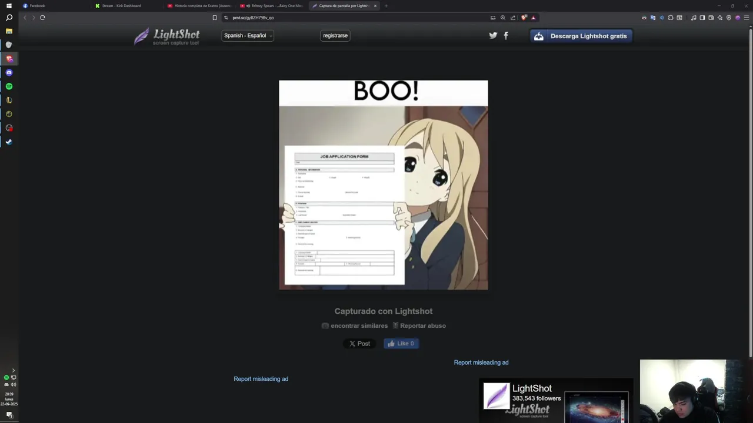Open the notifications icon on taskbar

coord(9,415)
